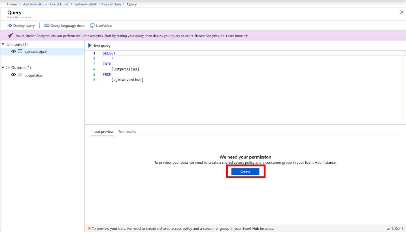
Task: Go to Home breadcrumb
Action: click(12, 4)
